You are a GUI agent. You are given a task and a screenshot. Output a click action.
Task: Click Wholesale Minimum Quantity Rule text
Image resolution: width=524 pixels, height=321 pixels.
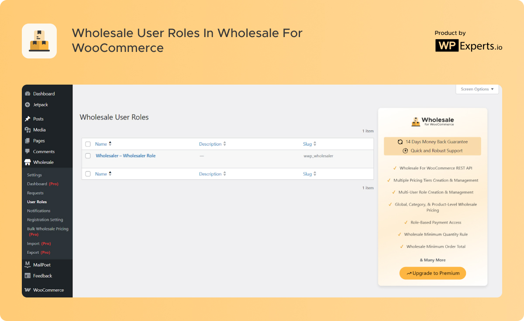pos(436,235)
